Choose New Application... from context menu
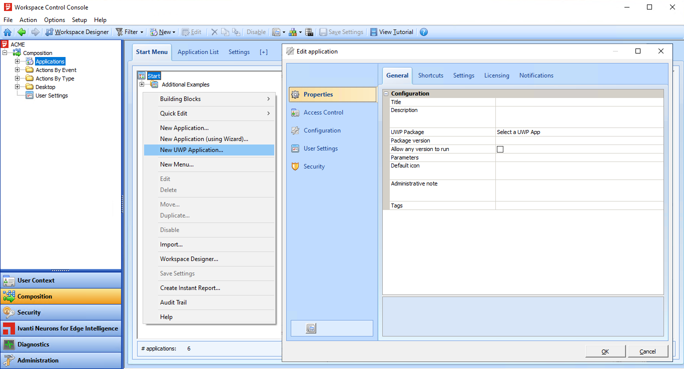Screen dimensions: 684x369 point(209,128)
